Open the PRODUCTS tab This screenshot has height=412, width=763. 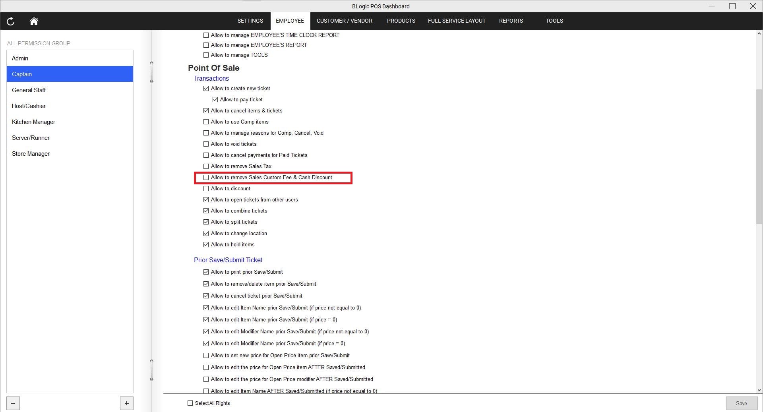pos(401,21)
